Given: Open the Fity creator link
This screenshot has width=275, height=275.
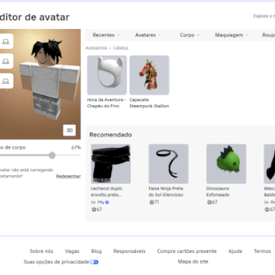Looking at the screenshot, I should [x=101, y=202].
